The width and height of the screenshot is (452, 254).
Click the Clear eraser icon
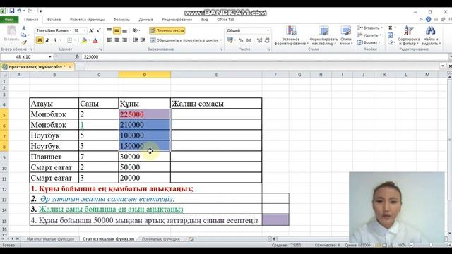[391, 42]
